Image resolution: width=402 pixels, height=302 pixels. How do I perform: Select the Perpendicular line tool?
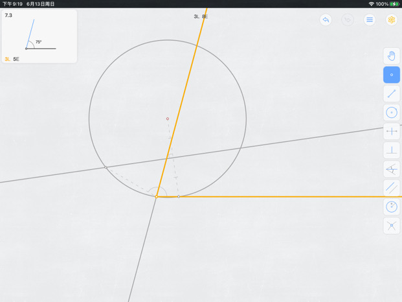[392, 150]
